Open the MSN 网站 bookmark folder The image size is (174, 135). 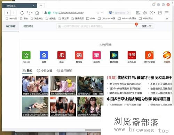click(x=146, y=18)
